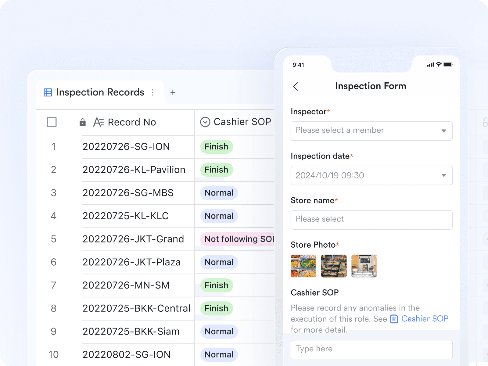
Task: Select record 20220725-KL-KLC cell
Action: point(138,216)
